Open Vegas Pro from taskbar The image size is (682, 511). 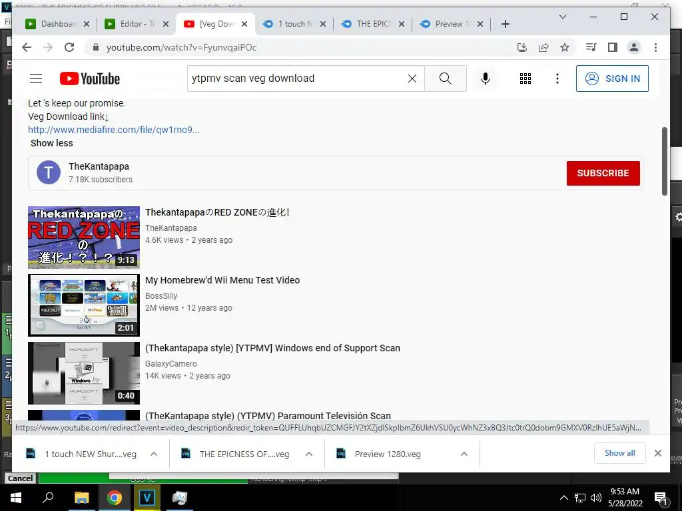point(147,498)
